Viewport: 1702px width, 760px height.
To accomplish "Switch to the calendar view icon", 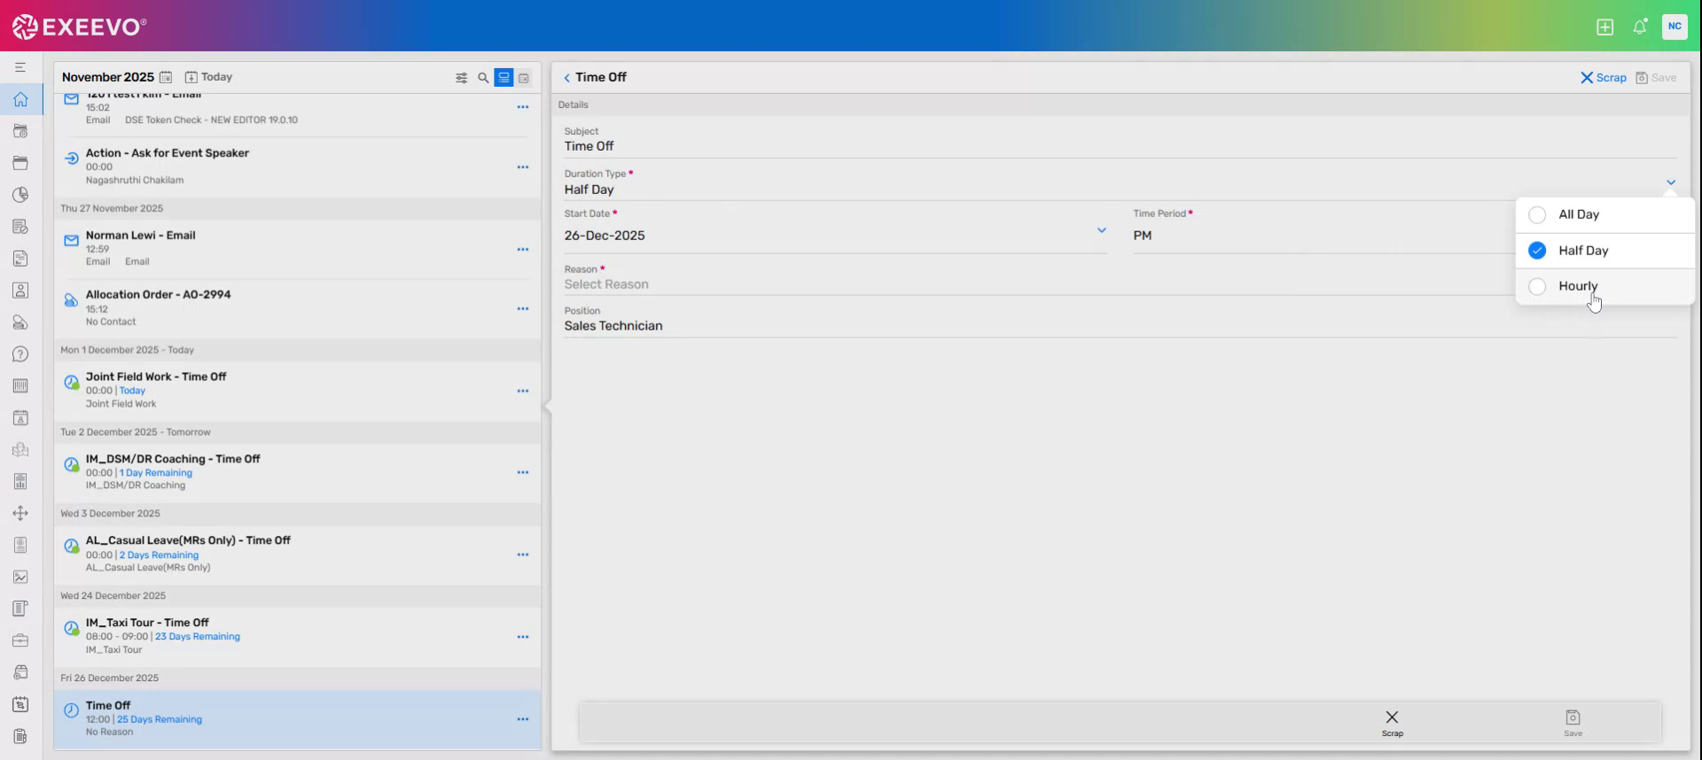I will (524, 78).
